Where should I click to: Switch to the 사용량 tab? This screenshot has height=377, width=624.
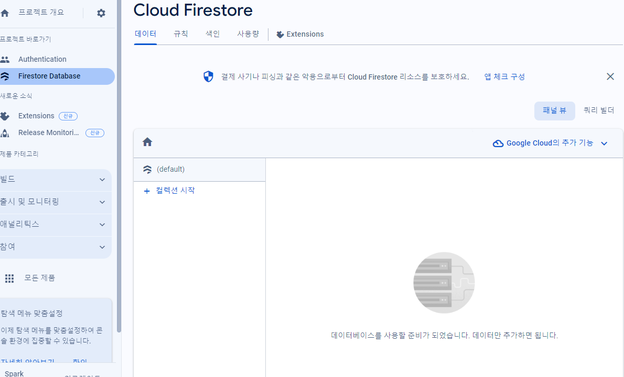pyautogui.click(x=248, y=34)
